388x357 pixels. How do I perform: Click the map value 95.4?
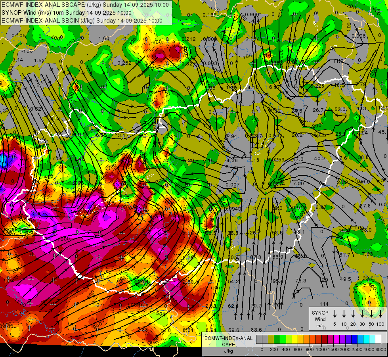pos(278,281)
